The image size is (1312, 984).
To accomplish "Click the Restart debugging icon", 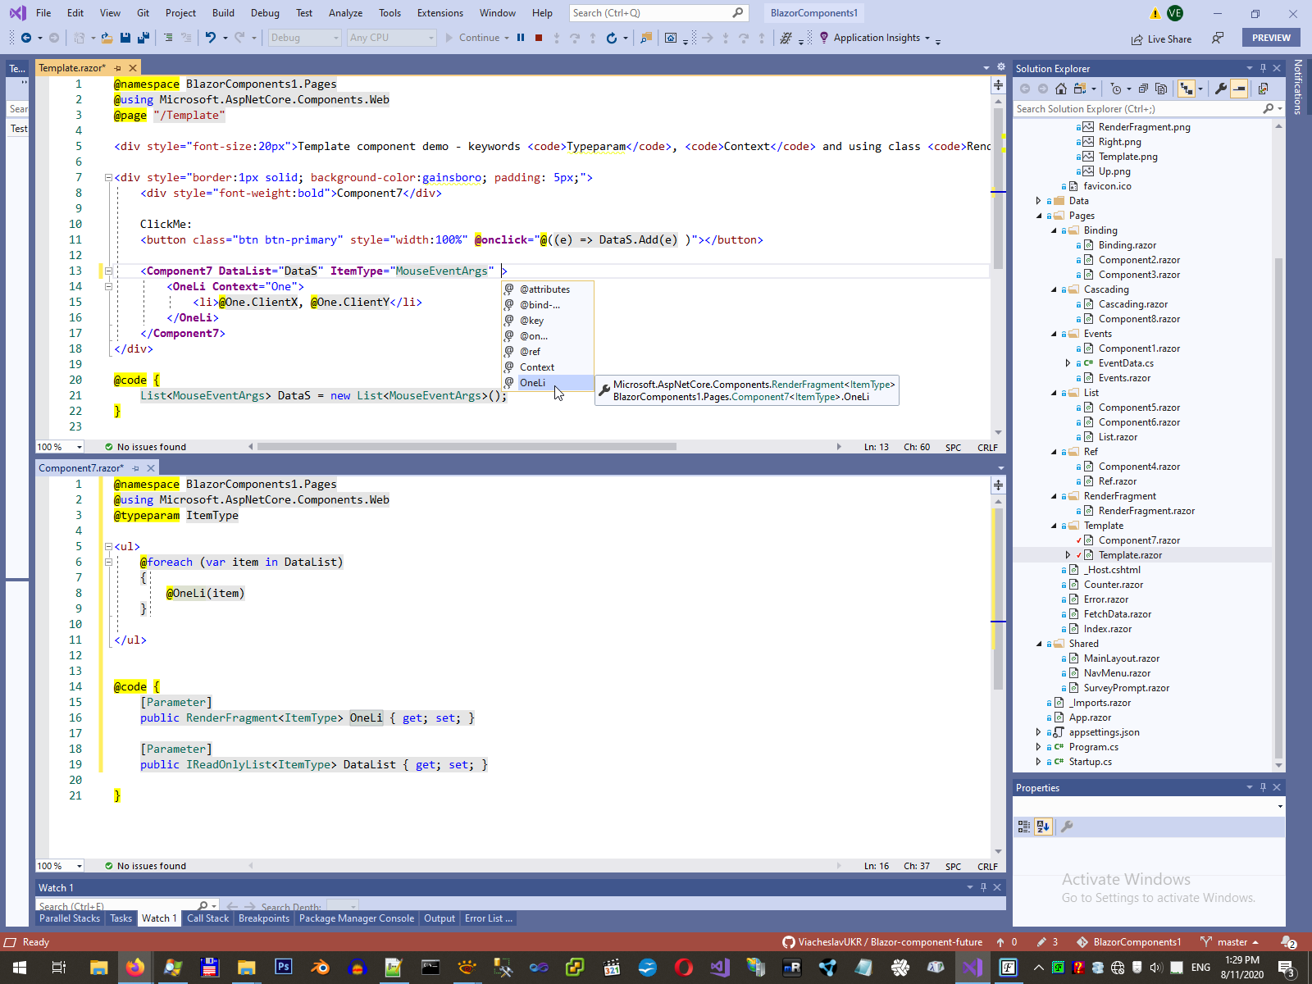I will [611, 38].
